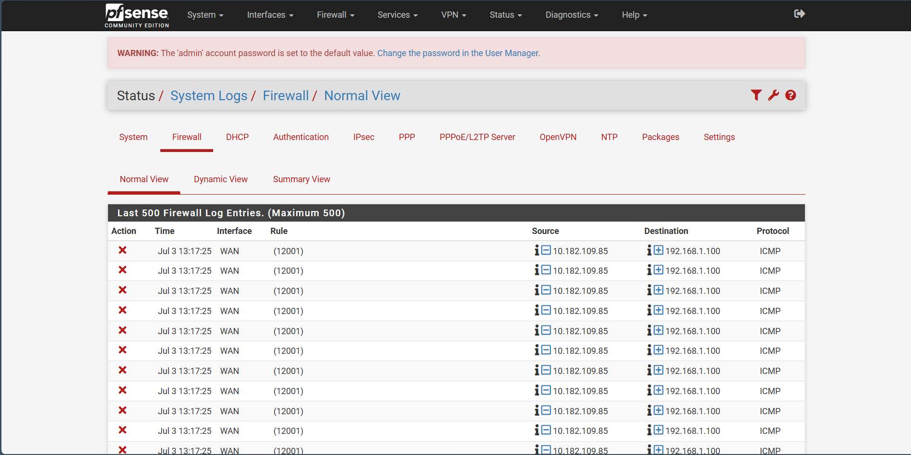Click the Destination column header
The height and width of the screenshot is (455, 911).
point(666,231)
